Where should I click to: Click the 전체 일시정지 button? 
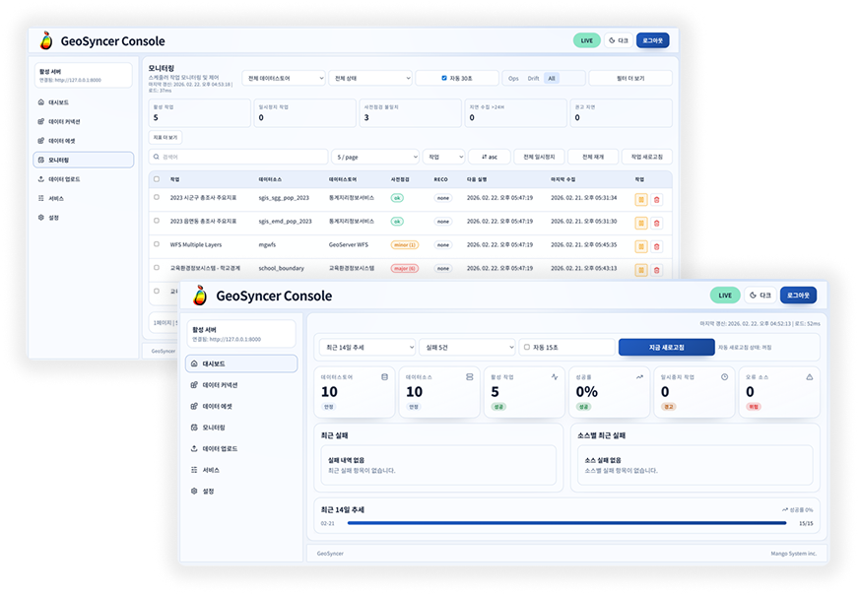point(539,157)
